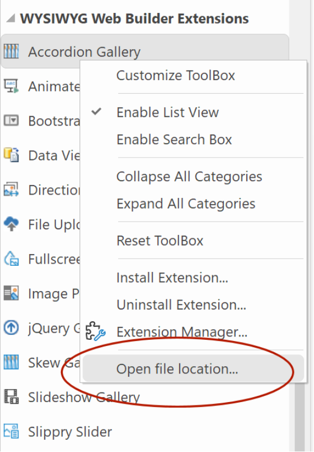Select Open file location menu entry
The image size is (314, 452).
(193, 368)
